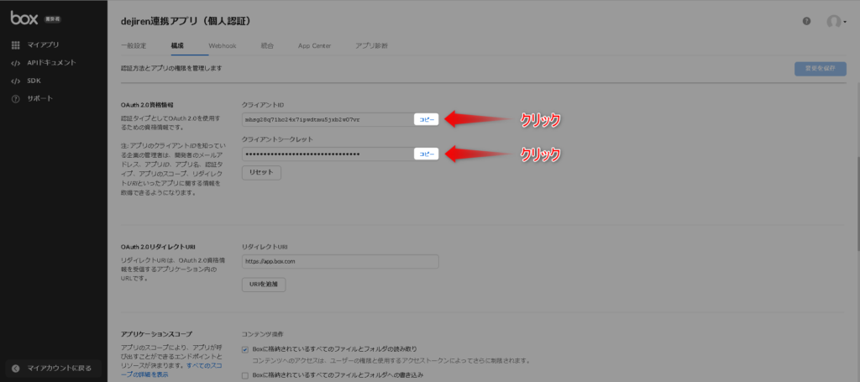Click OAuth 2.0資格情報 heading
This screenshot has height=382, width=860.
coord(147,105)
